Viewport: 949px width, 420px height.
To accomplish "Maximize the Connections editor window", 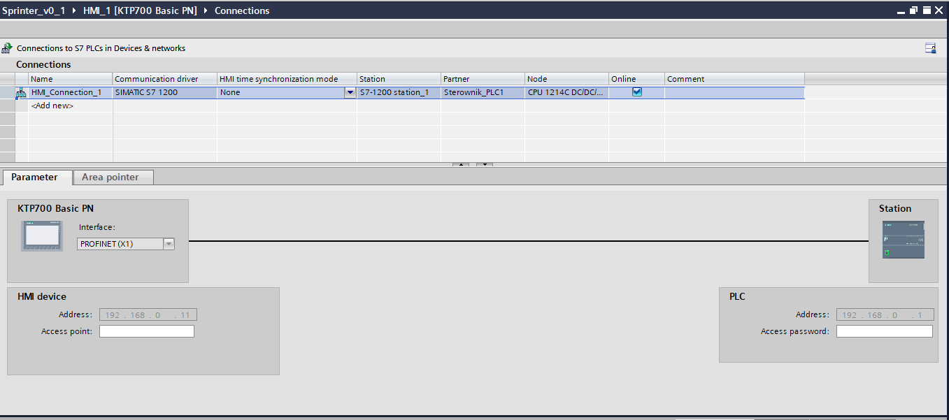I will click(927, 10).
